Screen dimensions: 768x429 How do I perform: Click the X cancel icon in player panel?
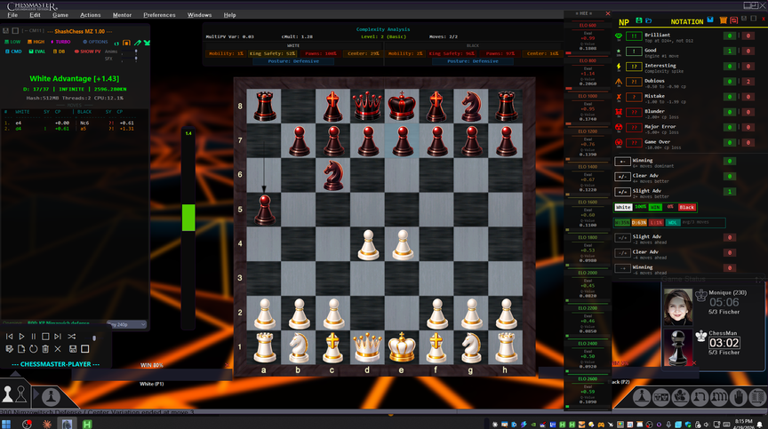58,349
